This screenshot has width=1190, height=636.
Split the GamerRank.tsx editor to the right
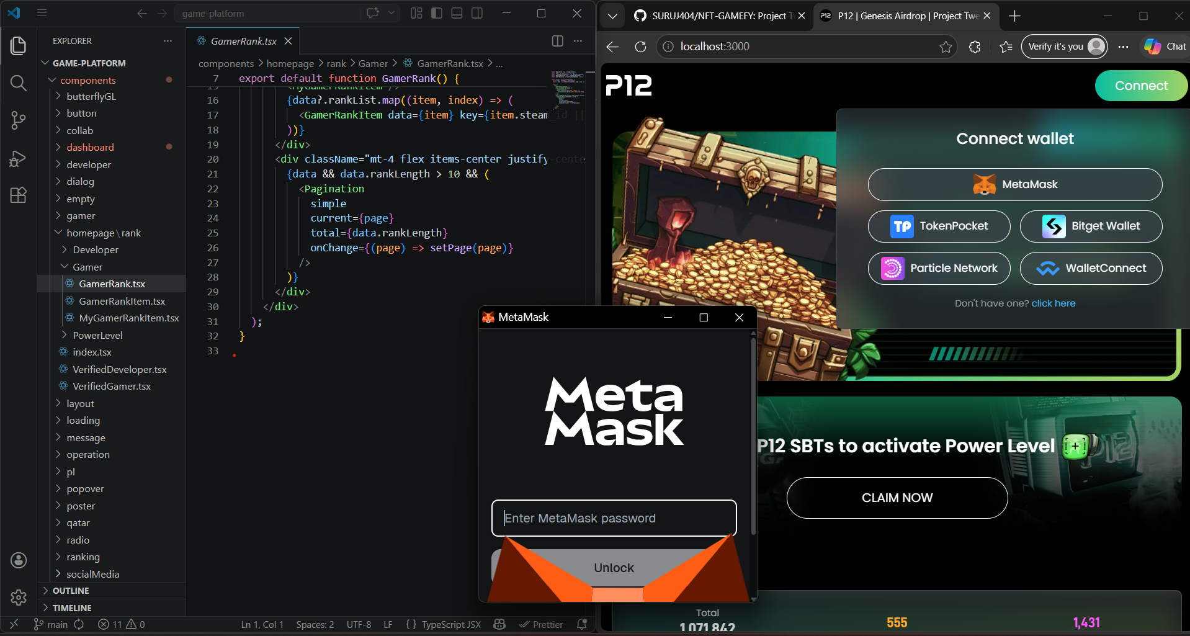[558, 41]
